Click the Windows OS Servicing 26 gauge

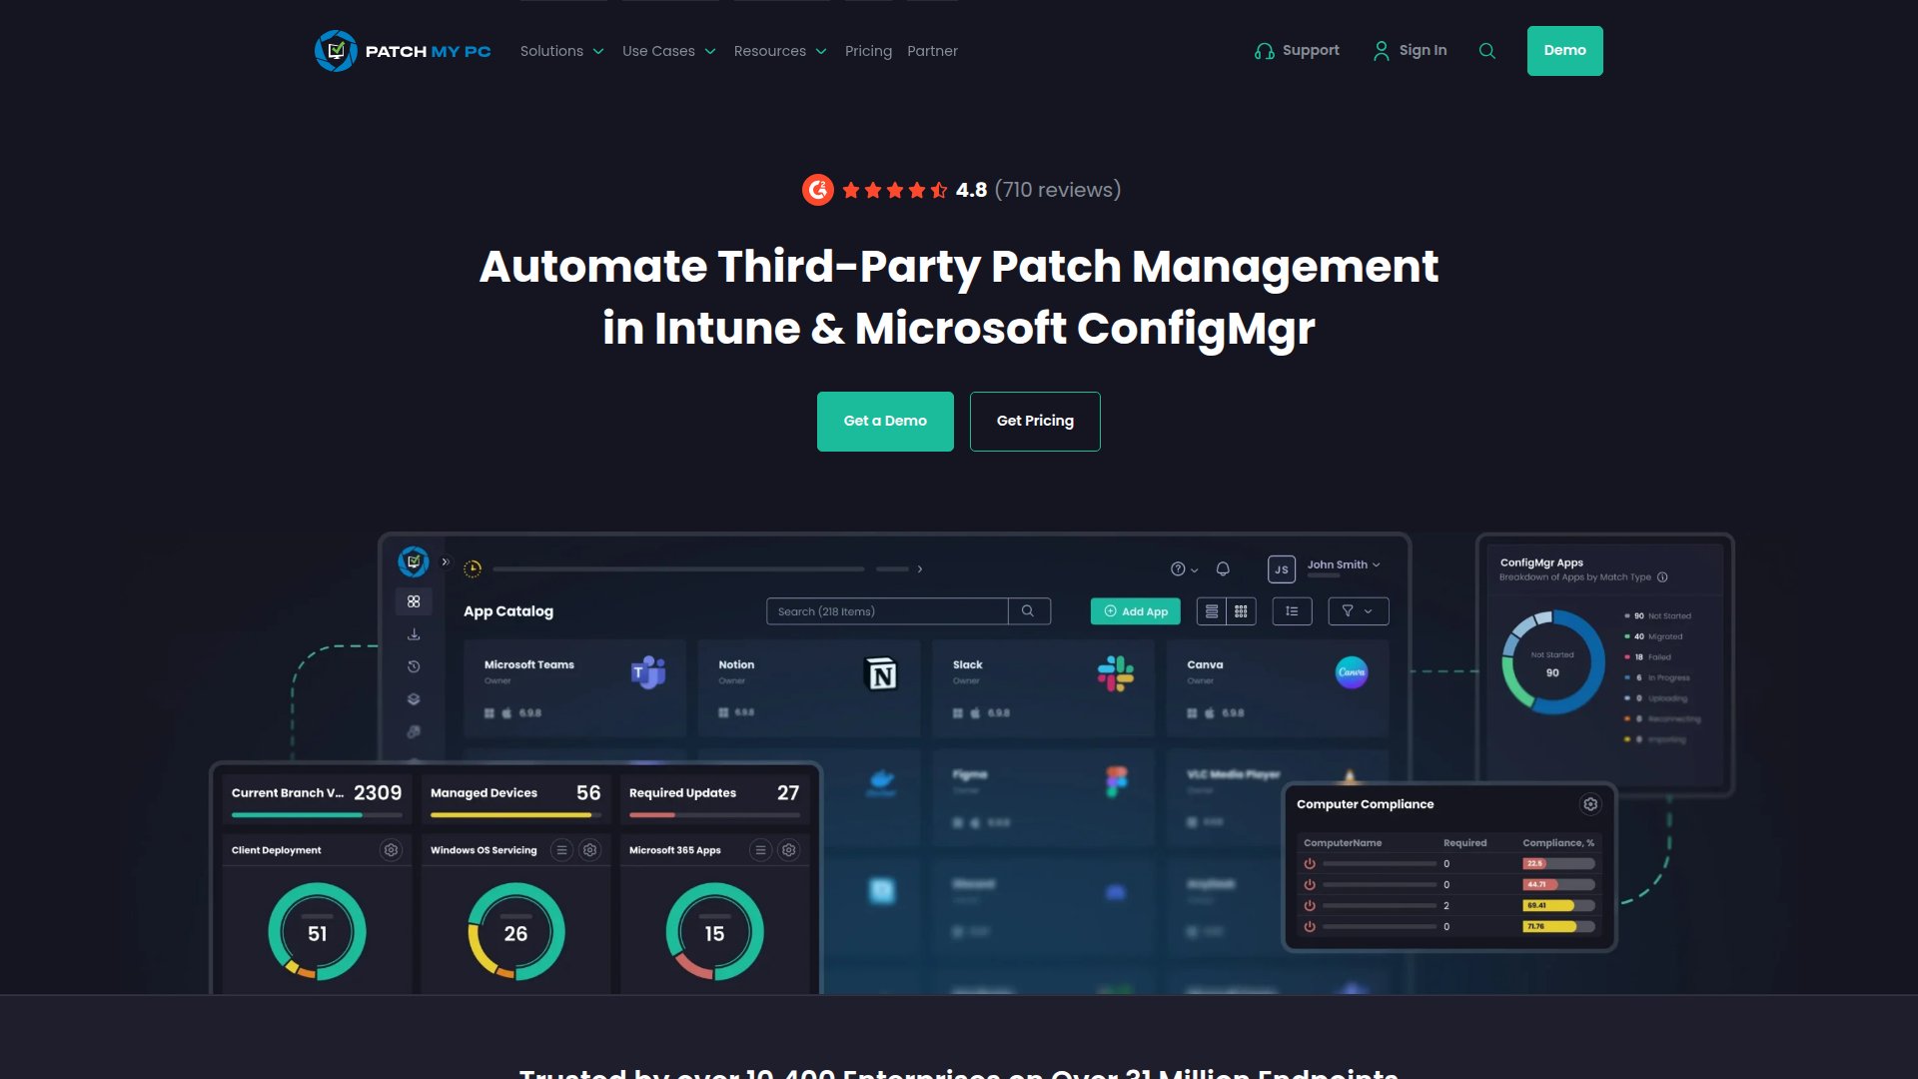tap(515, 932)
